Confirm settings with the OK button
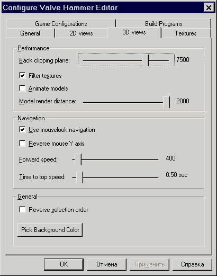This screenshot has height=276, width=217. point(64,264)
